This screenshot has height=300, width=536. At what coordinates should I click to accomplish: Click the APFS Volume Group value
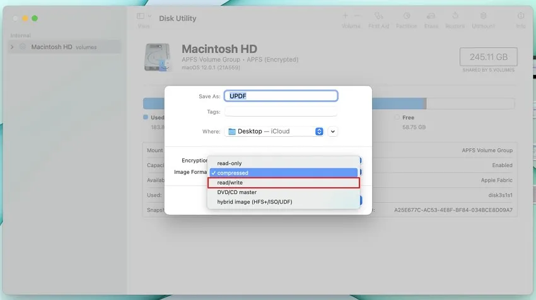pos(487,151)
